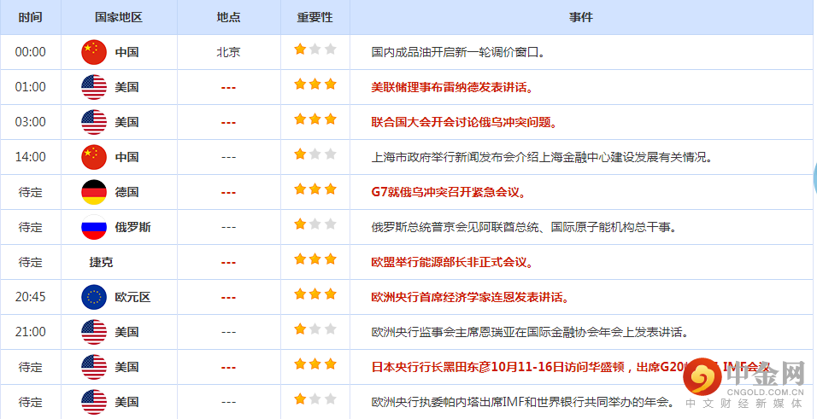The width and height of the screenshot is (817, 419).
Task: Click the one-star rating in the 14:00 row
Action: [315, 154]
